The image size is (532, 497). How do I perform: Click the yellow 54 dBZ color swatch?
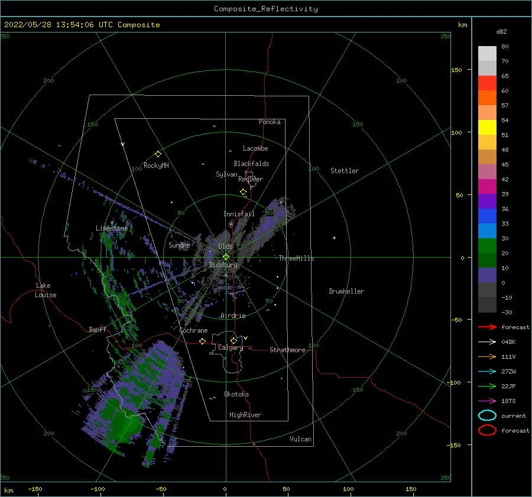pyautogui.click(x=487, y=127)
